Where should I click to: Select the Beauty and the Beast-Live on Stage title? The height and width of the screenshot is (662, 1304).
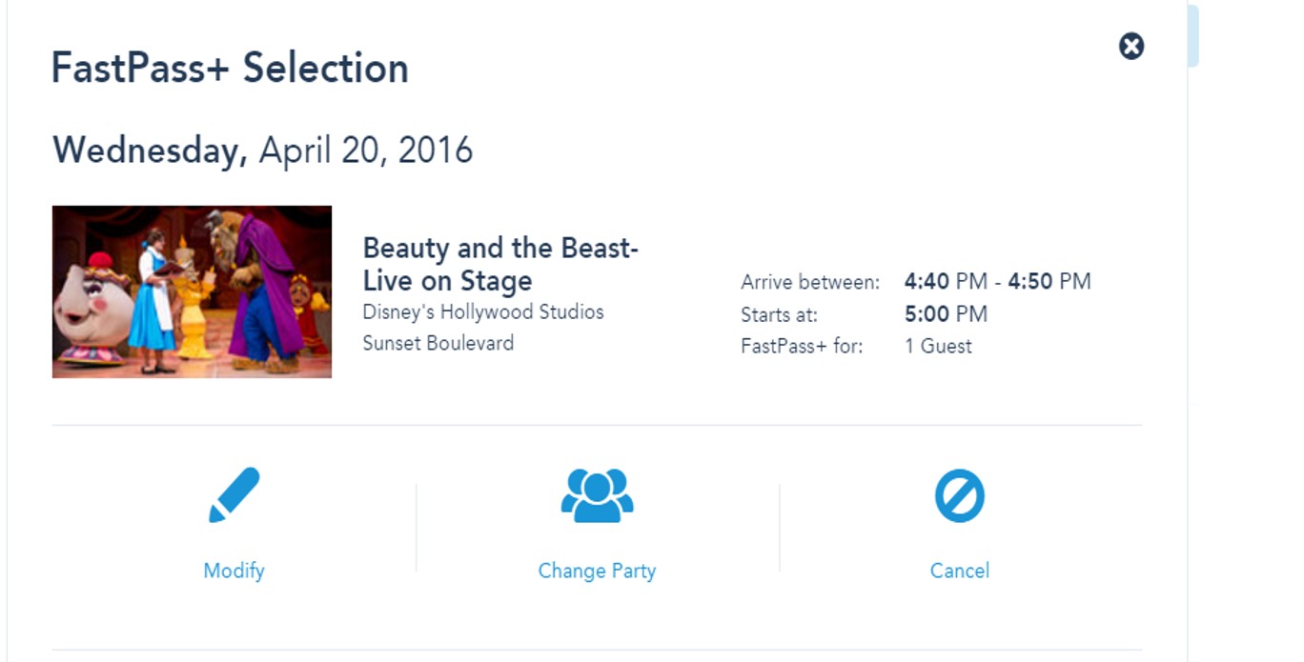(500, 265)
